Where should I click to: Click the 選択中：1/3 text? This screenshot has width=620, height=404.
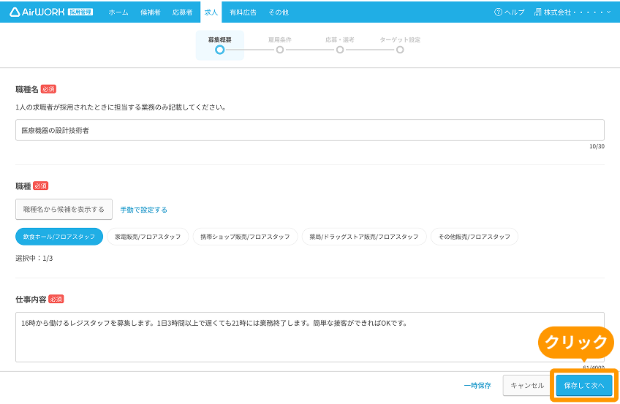[x=34, y=259]
